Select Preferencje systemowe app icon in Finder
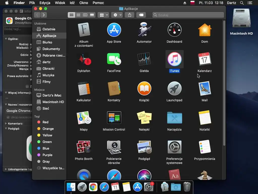The height and width of the screenshot is (194, 258). (x=174, y=147)
